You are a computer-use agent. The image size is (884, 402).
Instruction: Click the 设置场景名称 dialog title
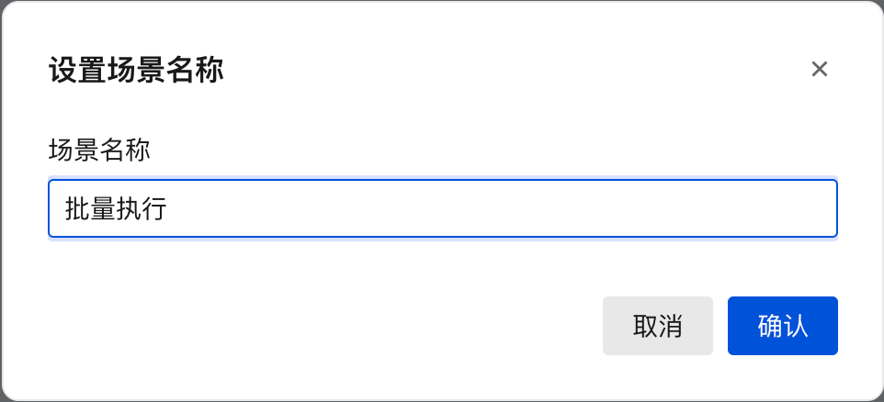tap(136, 70)
